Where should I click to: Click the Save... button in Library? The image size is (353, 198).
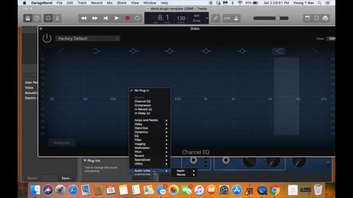pos(66,178)
